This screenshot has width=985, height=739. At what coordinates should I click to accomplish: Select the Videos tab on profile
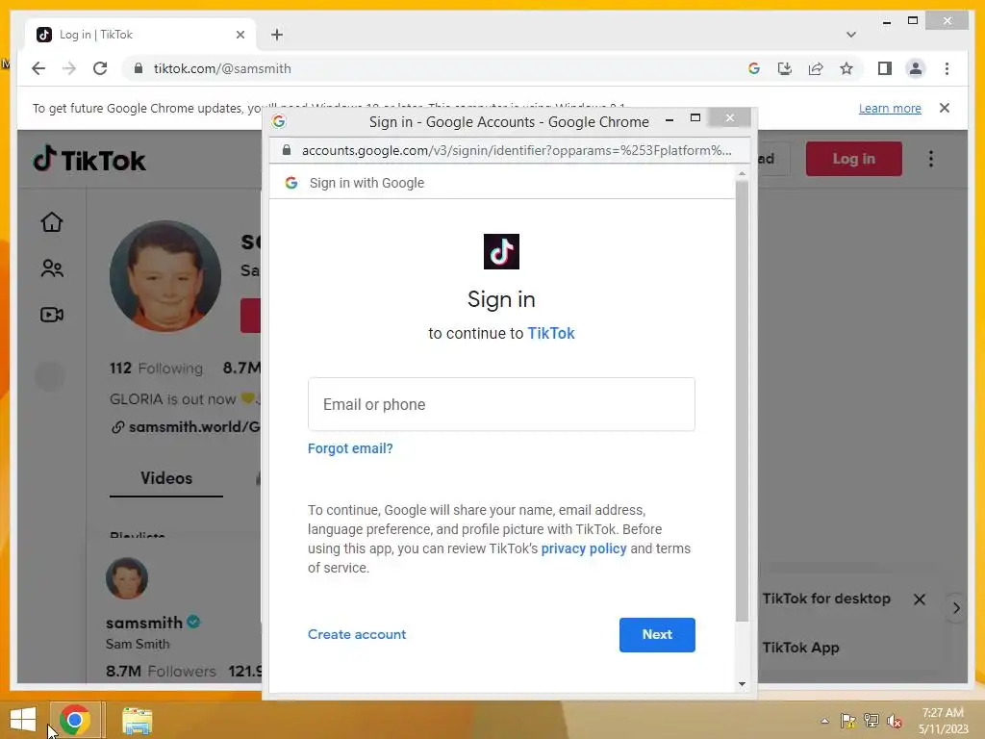point(165,478)
